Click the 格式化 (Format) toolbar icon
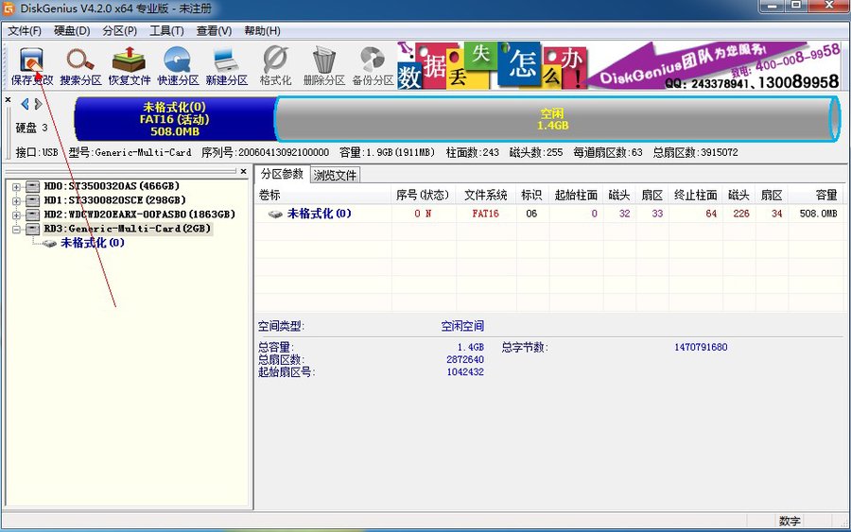Screen dimensions: 851x532 coord(275,66)
